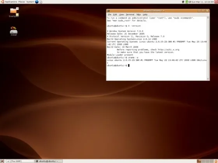Switch to ubuntu@ubuntu terminal taskbar button
Screen dimensions: 218x163
click(x=49, y=161)
